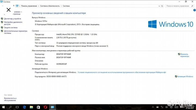The height and width of the screenshot is (110, 196).
Task: Click the shield icon beside Дополнительные параметры системы
Action: click(x=2, y=31)
